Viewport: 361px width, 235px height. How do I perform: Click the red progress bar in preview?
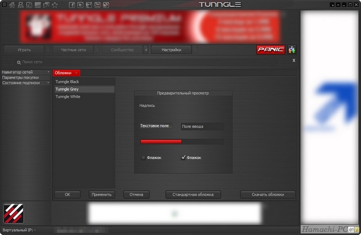click(x=182, y=141)
